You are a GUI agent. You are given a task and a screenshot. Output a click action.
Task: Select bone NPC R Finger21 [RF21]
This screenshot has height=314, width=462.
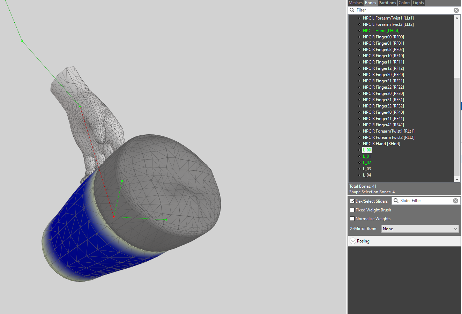[x=383, y=81]
